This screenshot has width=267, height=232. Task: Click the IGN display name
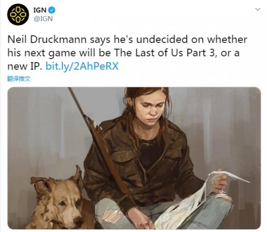coord(40,10)
